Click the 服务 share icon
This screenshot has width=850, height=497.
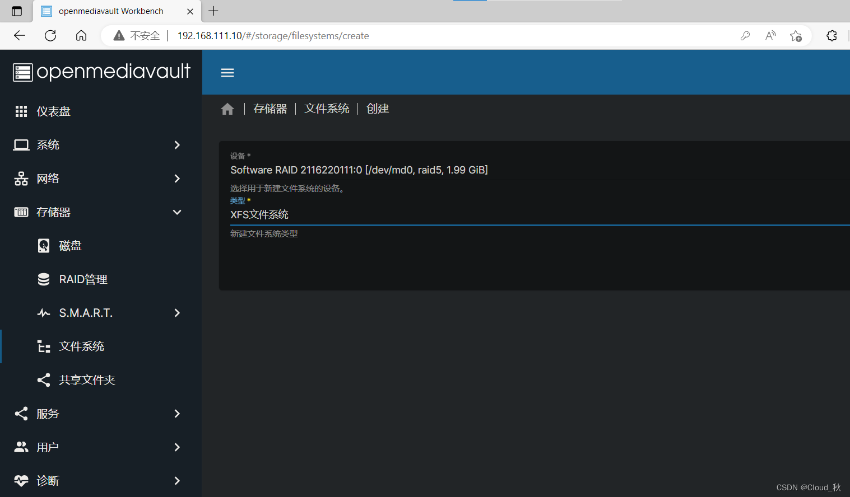tap(21, 414)
